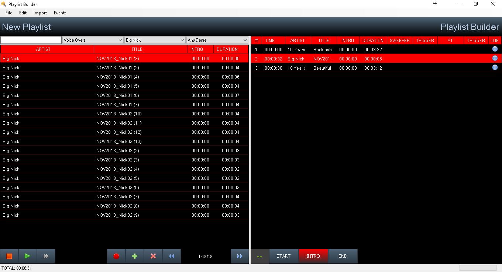
Task: Select playlist entry titled Backlash
Action: tap(376, 50)
